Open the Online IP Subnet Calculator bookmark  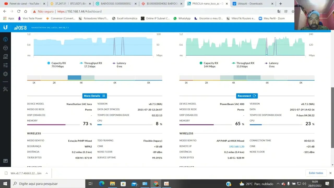click(x=155, y=19)
